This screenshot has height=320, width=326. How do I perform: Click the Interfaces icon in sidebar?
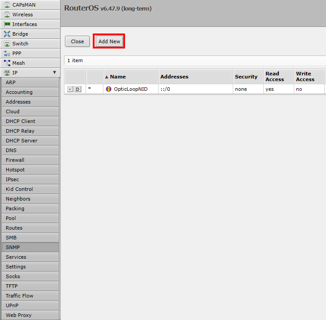pos(7,24)
